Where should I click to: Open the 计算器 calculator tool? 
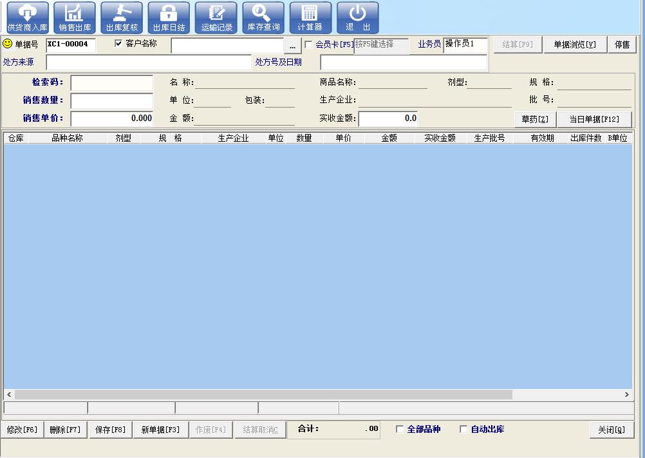[x=310, y=17]
